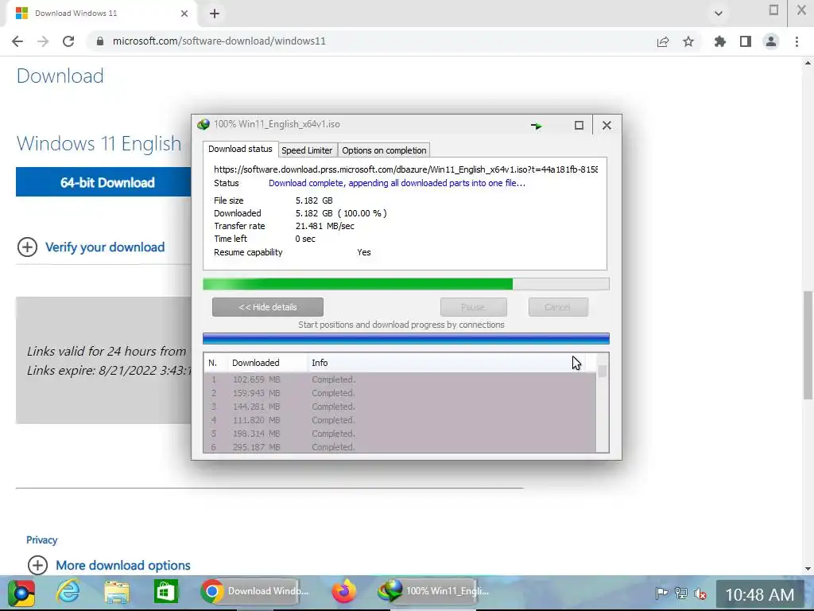Open the Privacy link
Image resolution: width=814 pixels, height=611 pixels.
41,540
